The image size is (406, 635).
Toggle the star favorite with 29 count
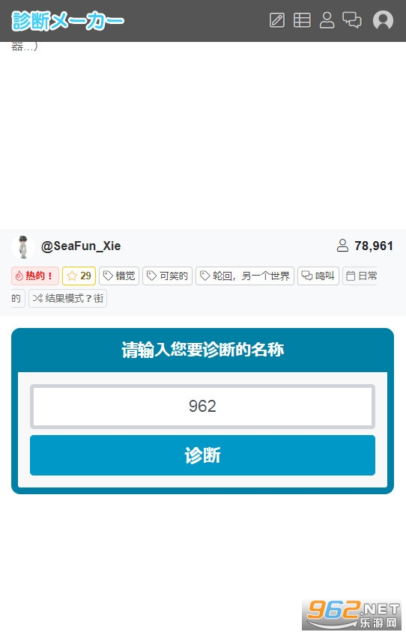click(x=79, y=276)
